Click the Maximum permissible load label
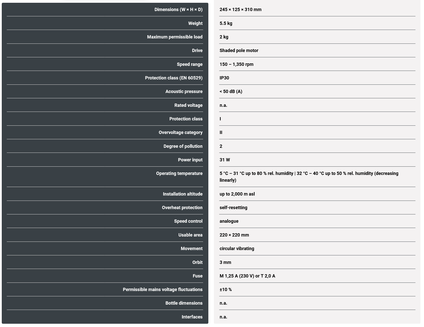The image size is (424, 327). click(175, 37)
